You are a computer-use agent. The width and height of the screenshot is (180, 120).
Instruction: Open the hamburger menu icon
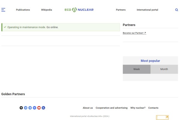point(3,10)
